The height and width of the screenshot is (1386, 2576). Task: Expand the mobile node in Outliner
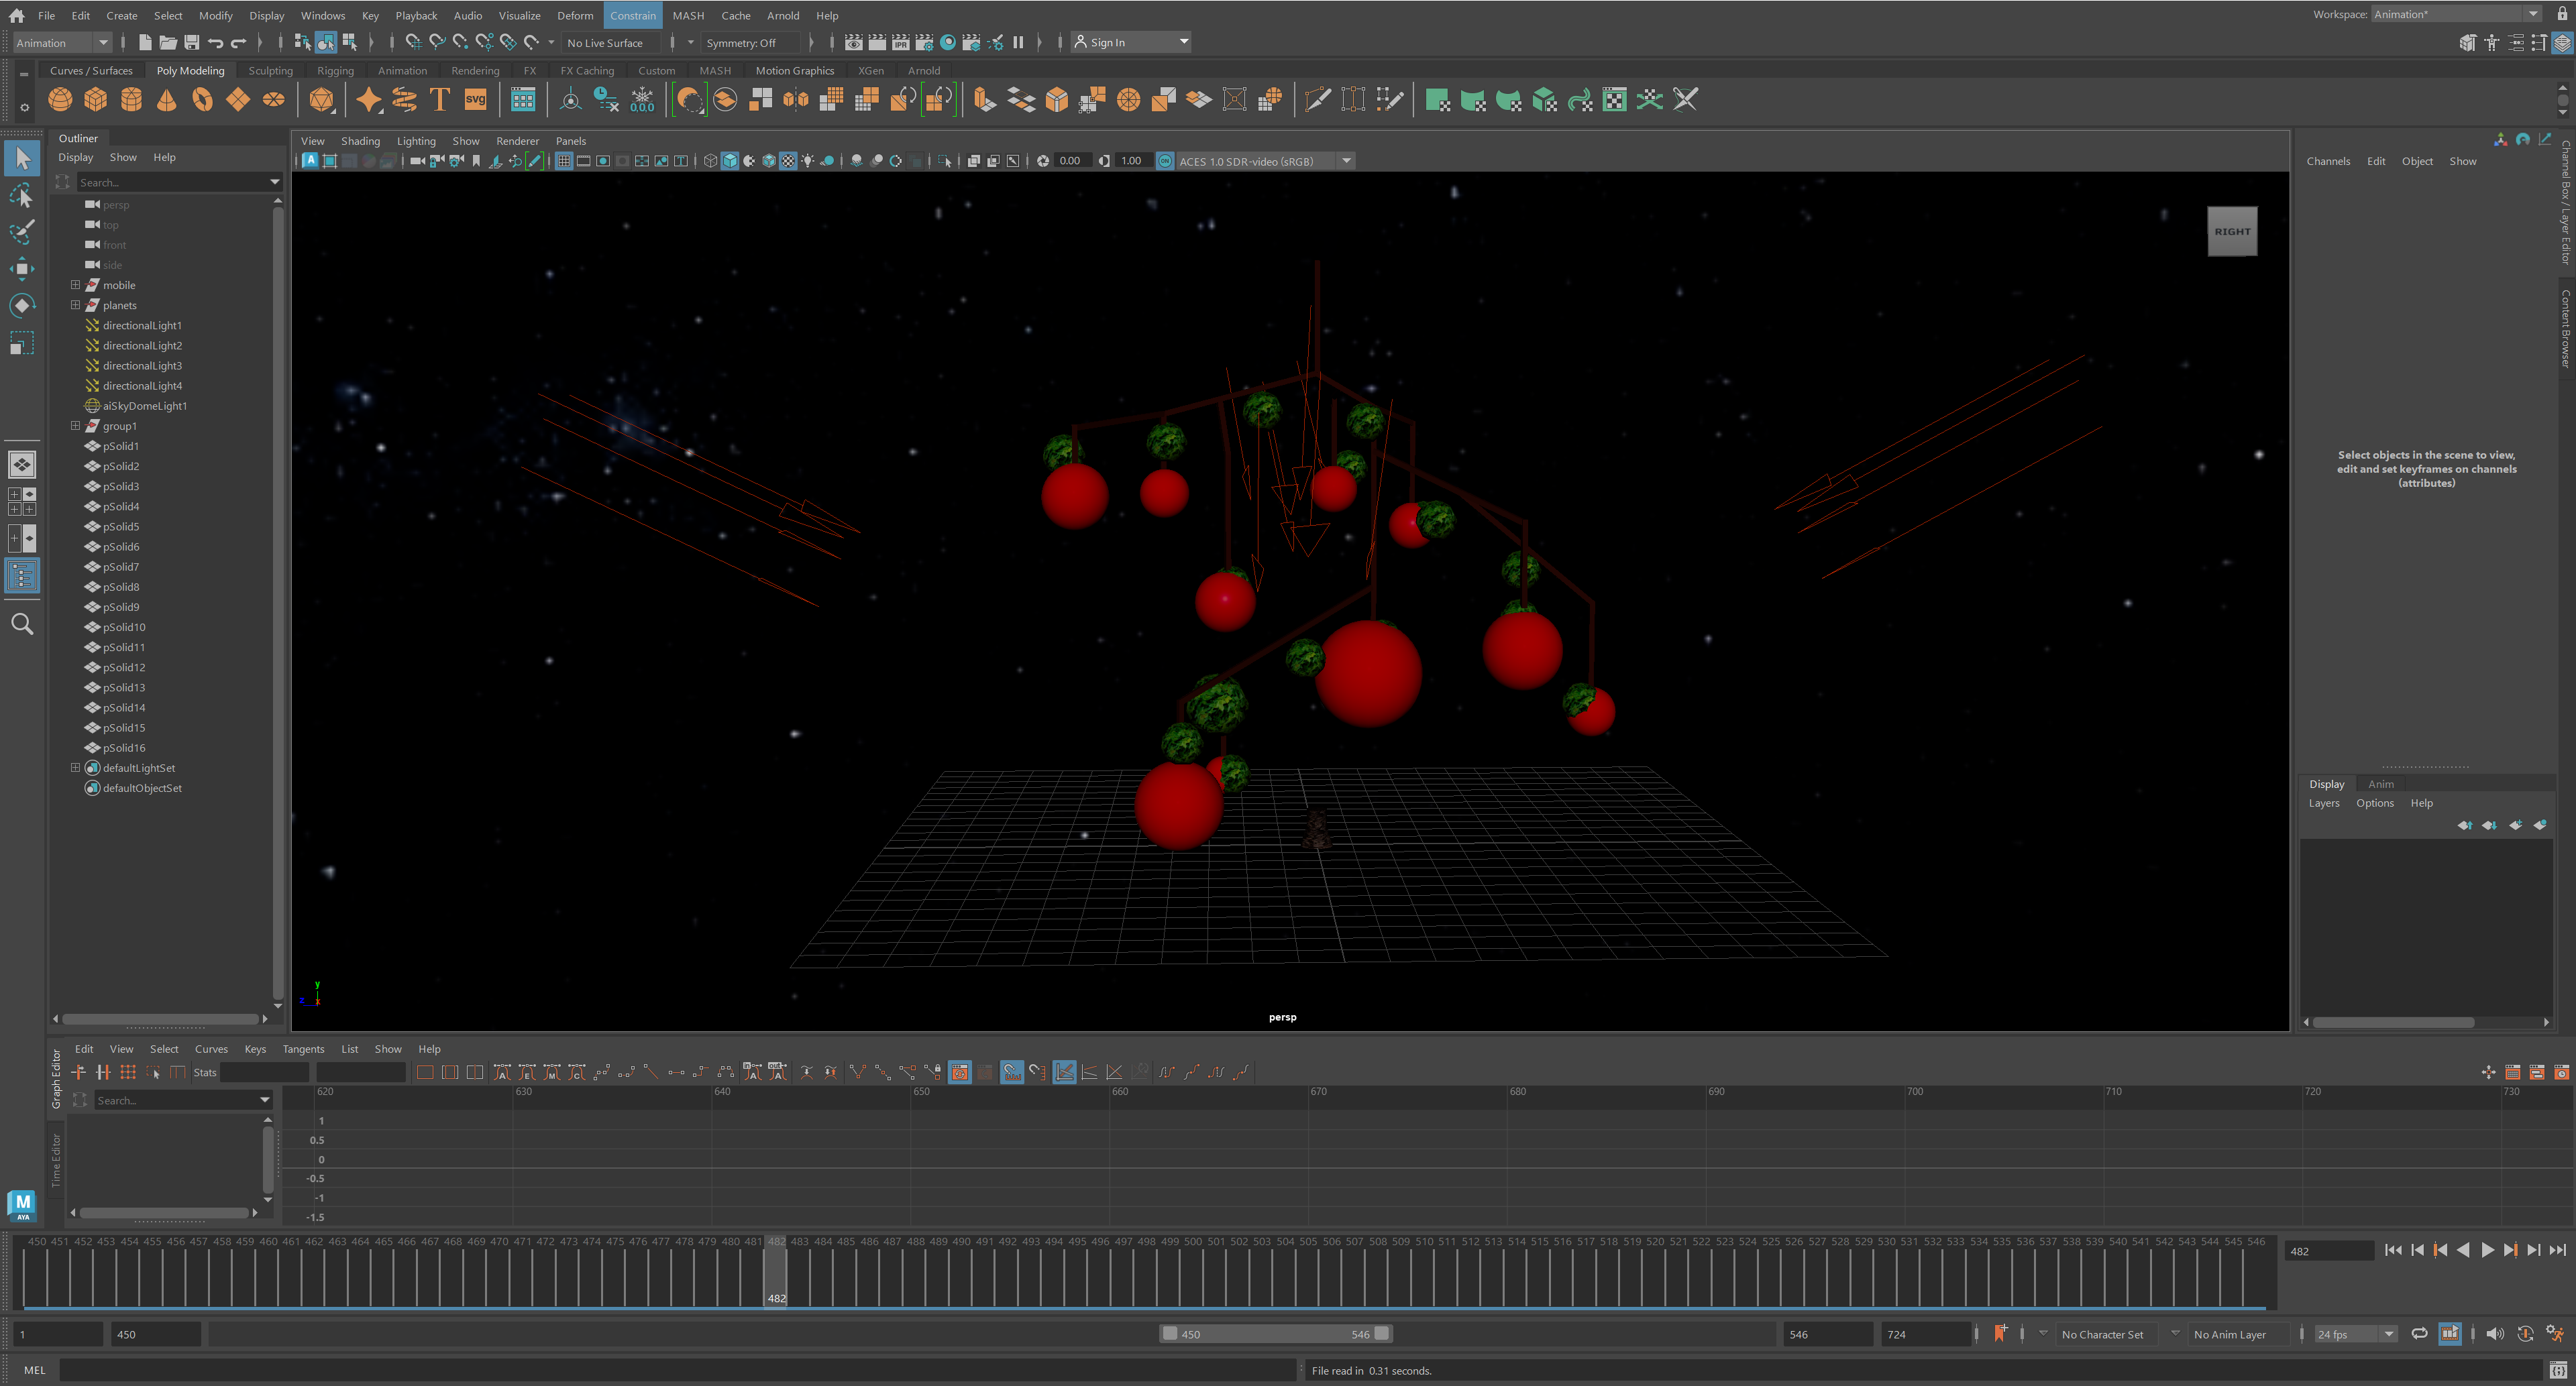tap(75, 285)
